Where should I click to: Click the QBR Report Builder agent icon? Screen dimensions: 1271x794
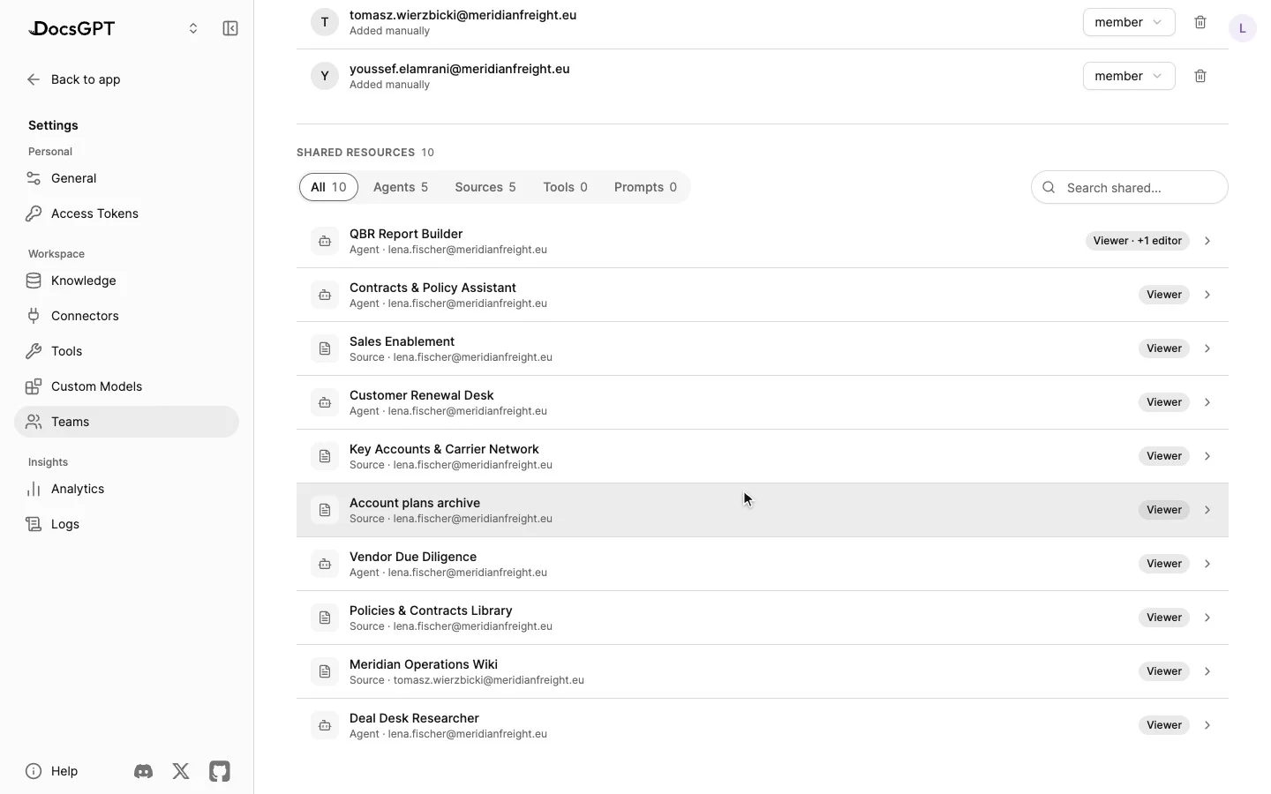point(325,241)
